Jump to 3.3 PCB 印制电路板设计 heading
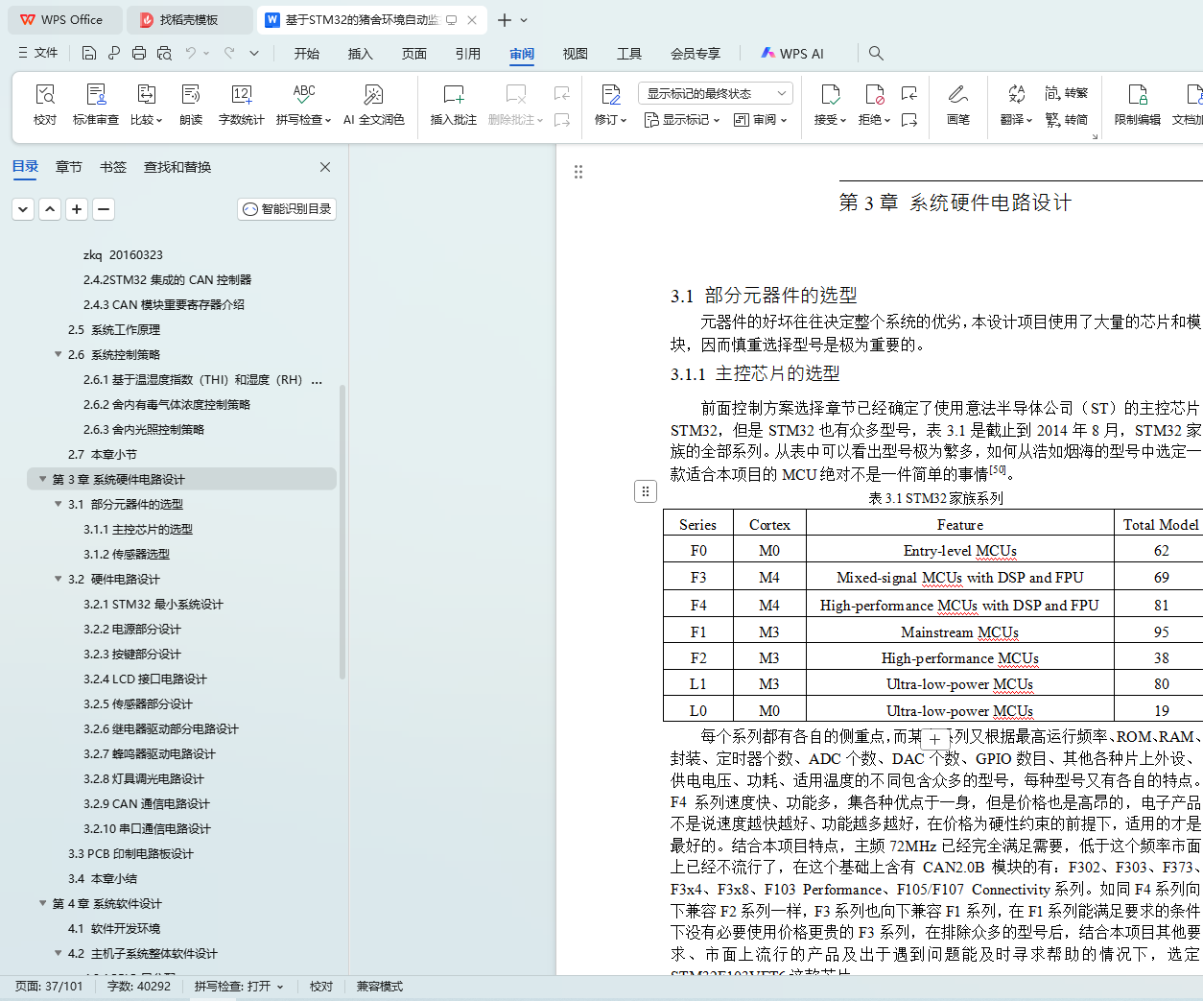 pyautogui.click(x=130, y=853)
